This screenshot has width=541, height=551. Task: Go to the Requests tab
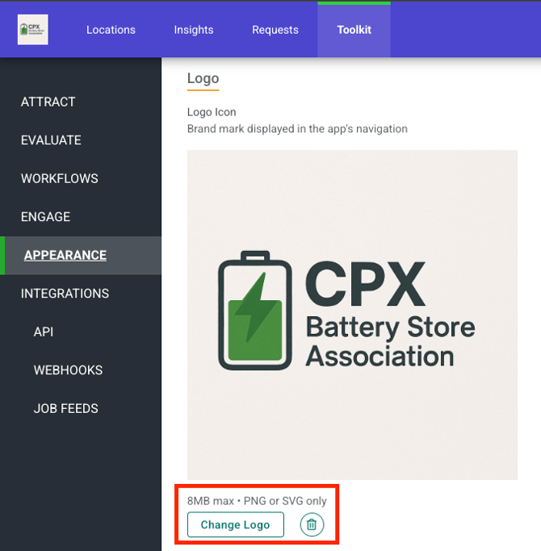pos(275,30)
